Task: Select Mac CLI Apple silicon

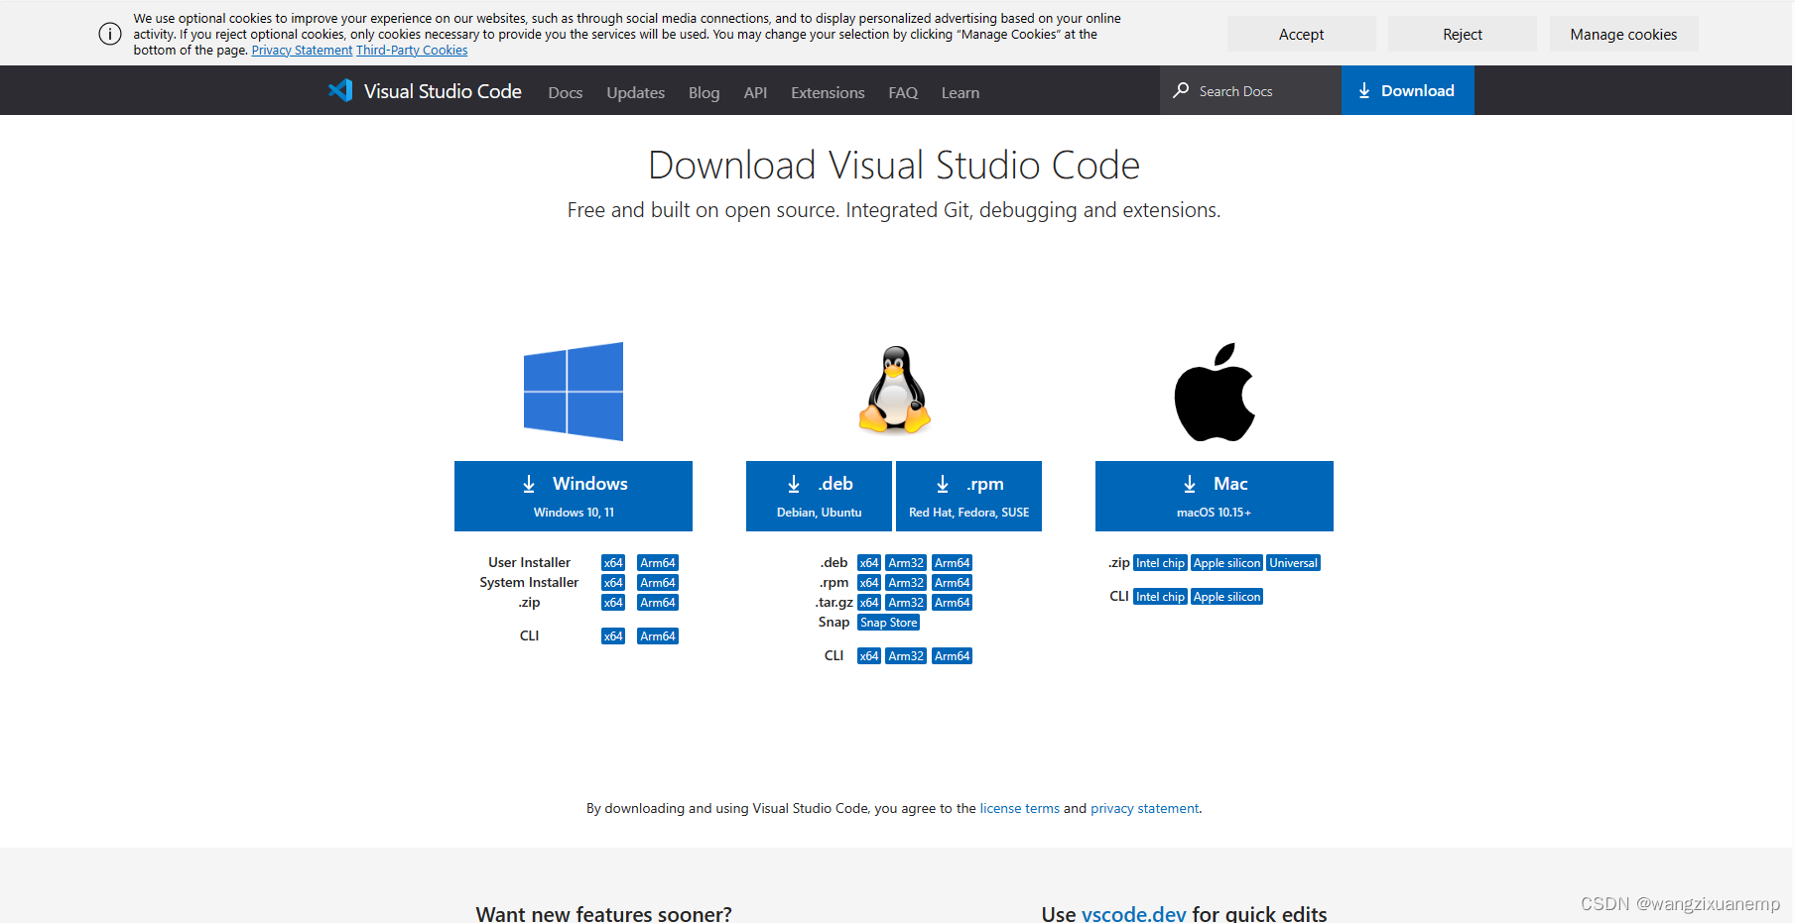Action: tap(1226, 597)
